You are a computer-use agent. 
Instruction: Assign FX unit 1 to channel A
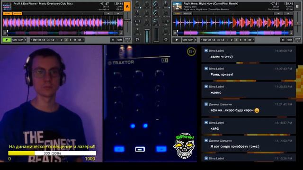[x=135, y=22]
